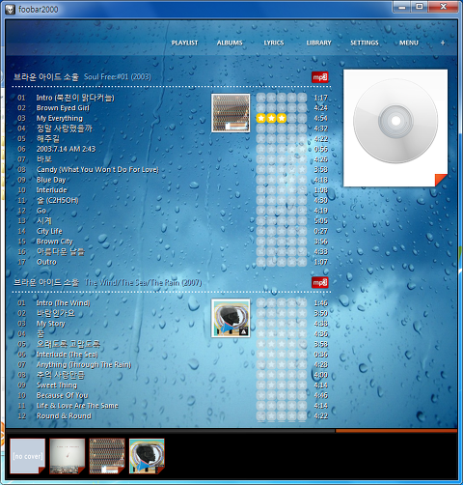Open the PLAYLIST tab

[184, 43]
